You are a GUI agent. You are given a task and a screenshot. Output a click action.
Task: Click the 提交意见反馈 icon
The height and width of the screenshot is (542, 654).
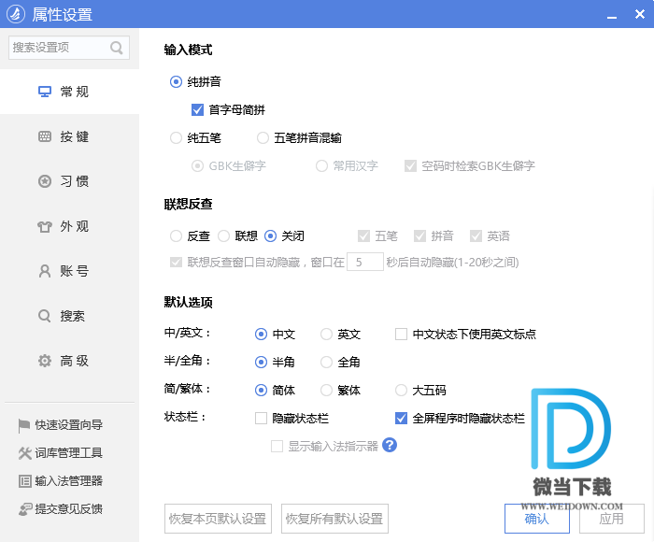(24, 509)
